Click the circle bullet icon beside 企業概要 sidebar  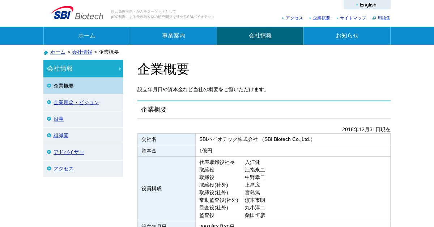pos(49,86)
